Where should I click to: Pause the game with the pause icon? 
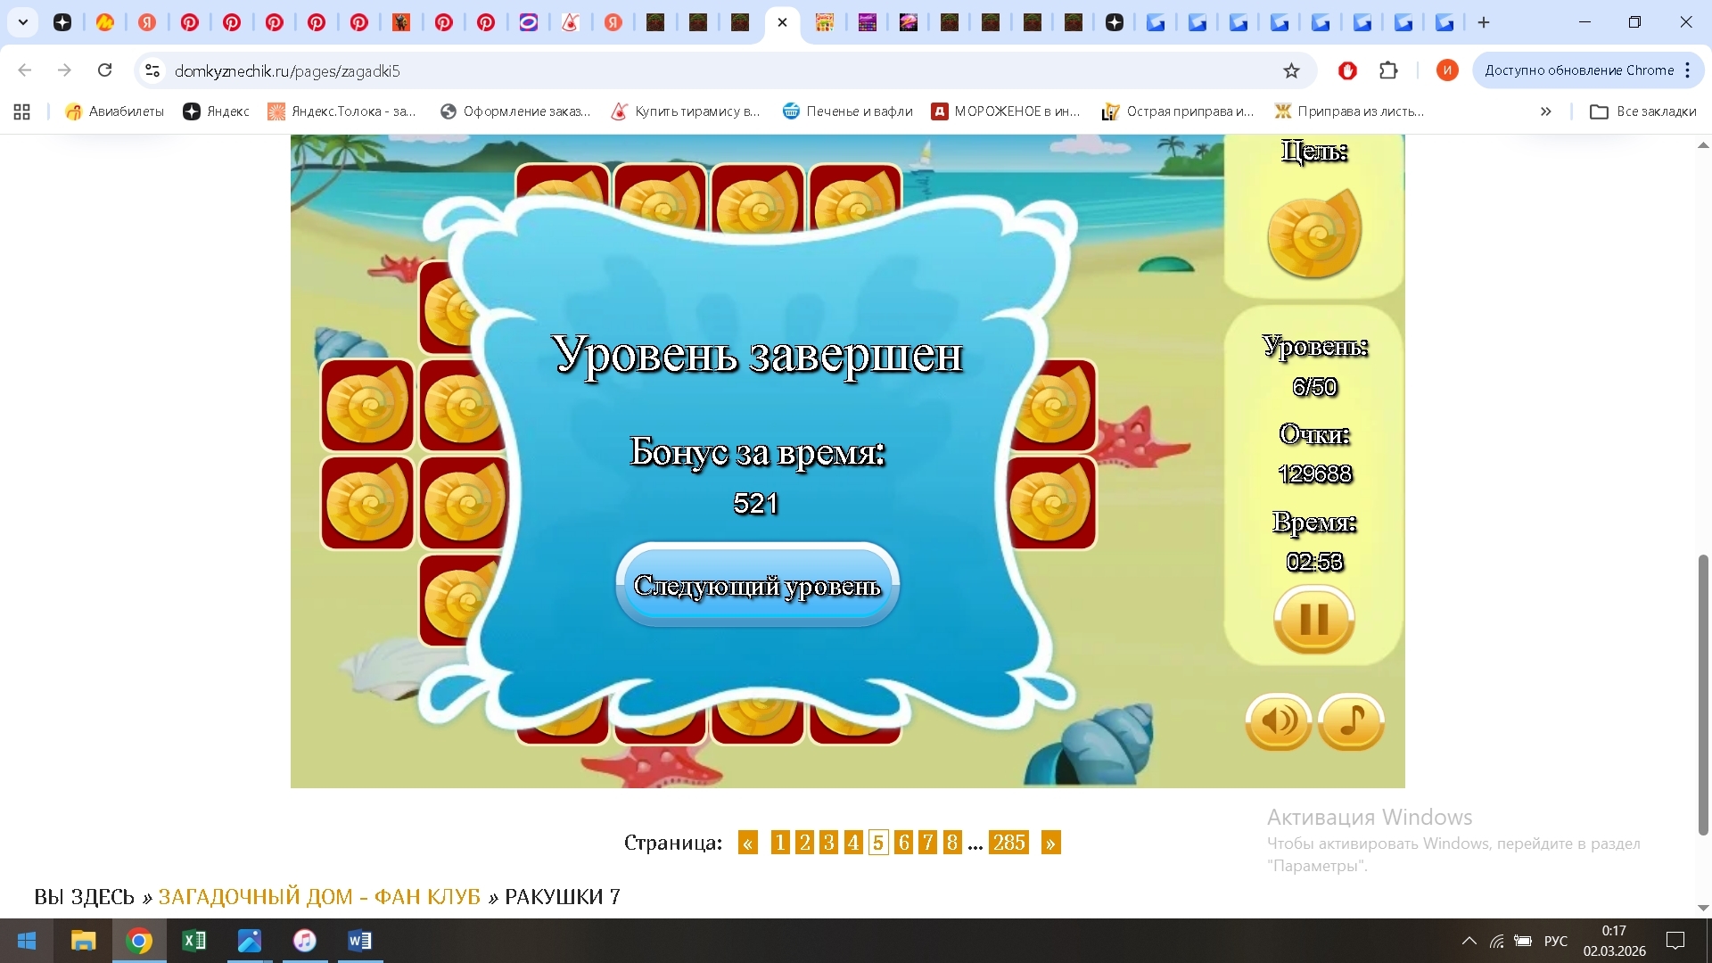[x=1313, y=620]
